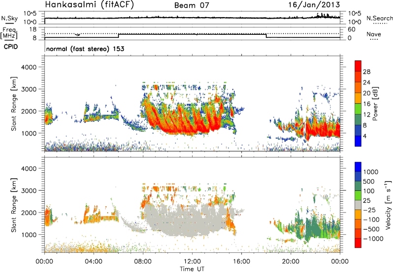This screenshot has width=393, height=272.
Task: Click the '1000' tick on Velocity colorbar
Action: (370, 172)
